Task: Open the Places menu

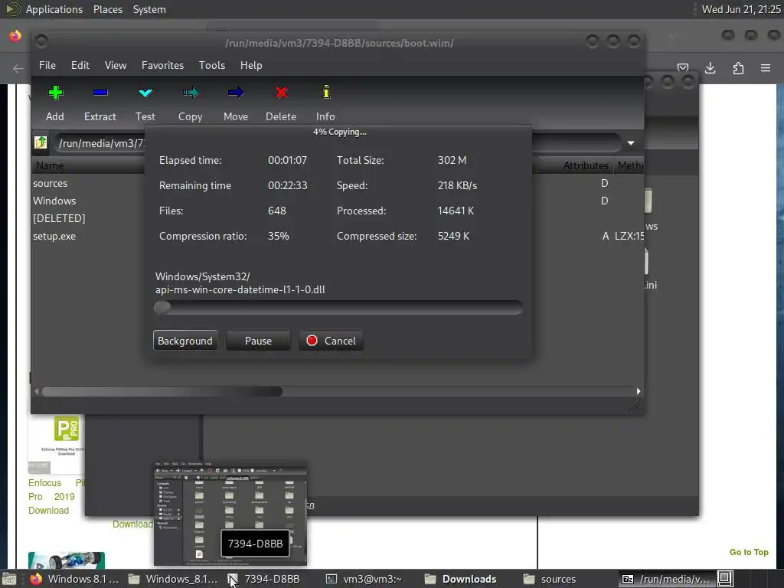Action: click(x=107, y=9)
